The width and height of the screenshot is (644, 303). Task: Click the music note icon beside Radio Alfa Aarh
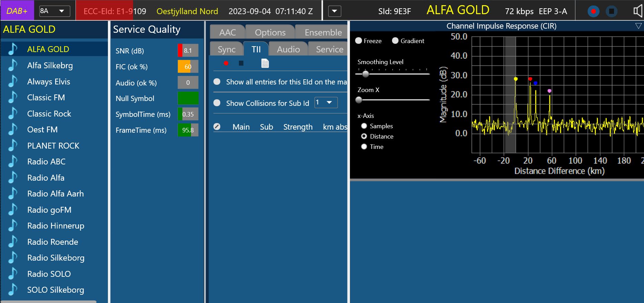[13, 193]
